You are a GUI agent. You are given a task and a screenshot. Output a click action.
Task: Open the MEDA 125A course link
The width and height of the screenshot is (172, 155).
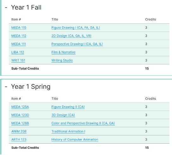[x=20, y=107]
